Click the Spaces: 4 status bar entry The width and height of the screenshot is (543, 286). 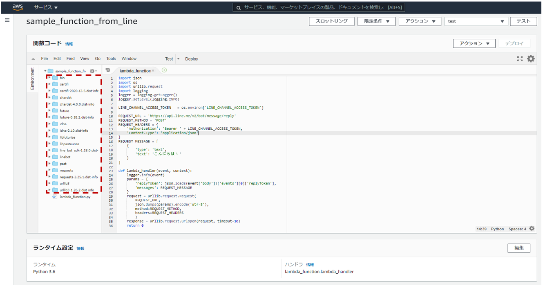pos(518,229)
